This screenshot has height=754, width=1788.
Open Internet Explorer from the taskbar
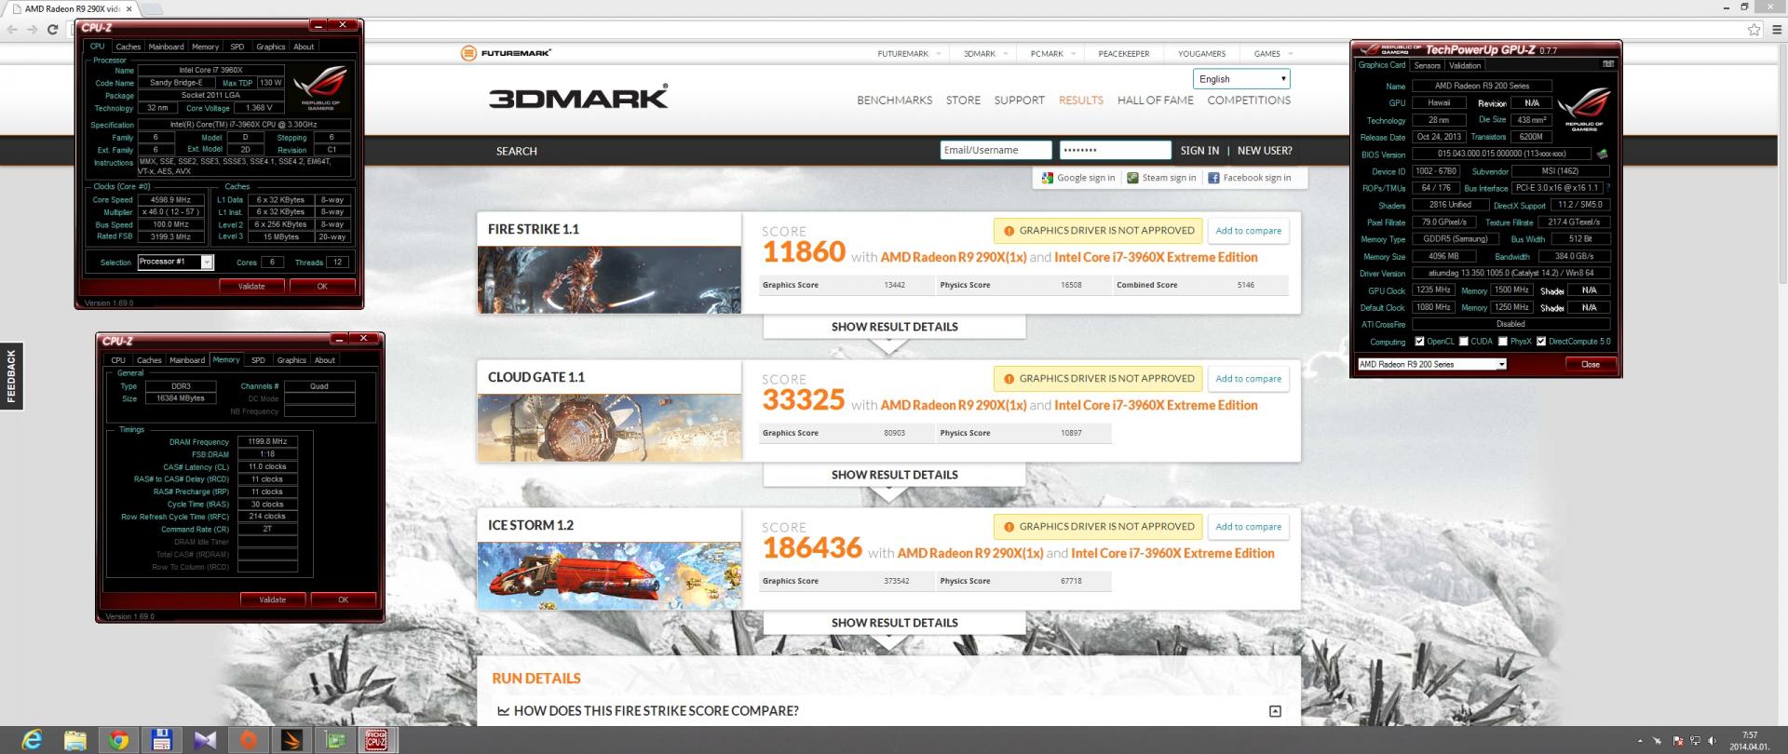pos(31,740)
